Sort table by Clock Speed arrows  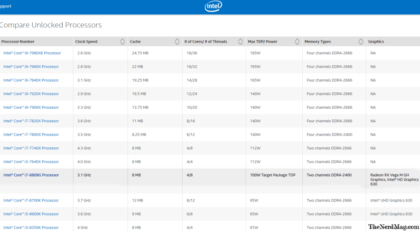point(122,41)
